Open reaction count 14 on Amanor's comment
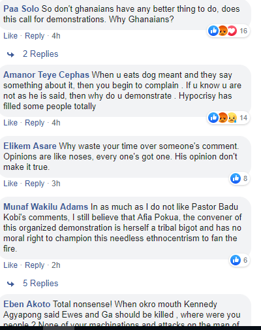This screenshot has height=330, width=261. [243, 118]
